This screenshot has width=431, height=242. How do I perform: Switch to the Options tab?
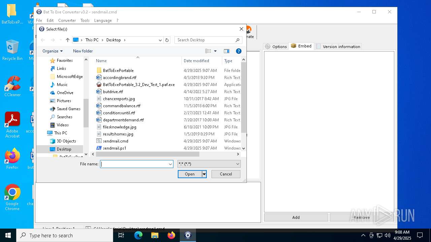pyautogui.click(x=276, y=46)
